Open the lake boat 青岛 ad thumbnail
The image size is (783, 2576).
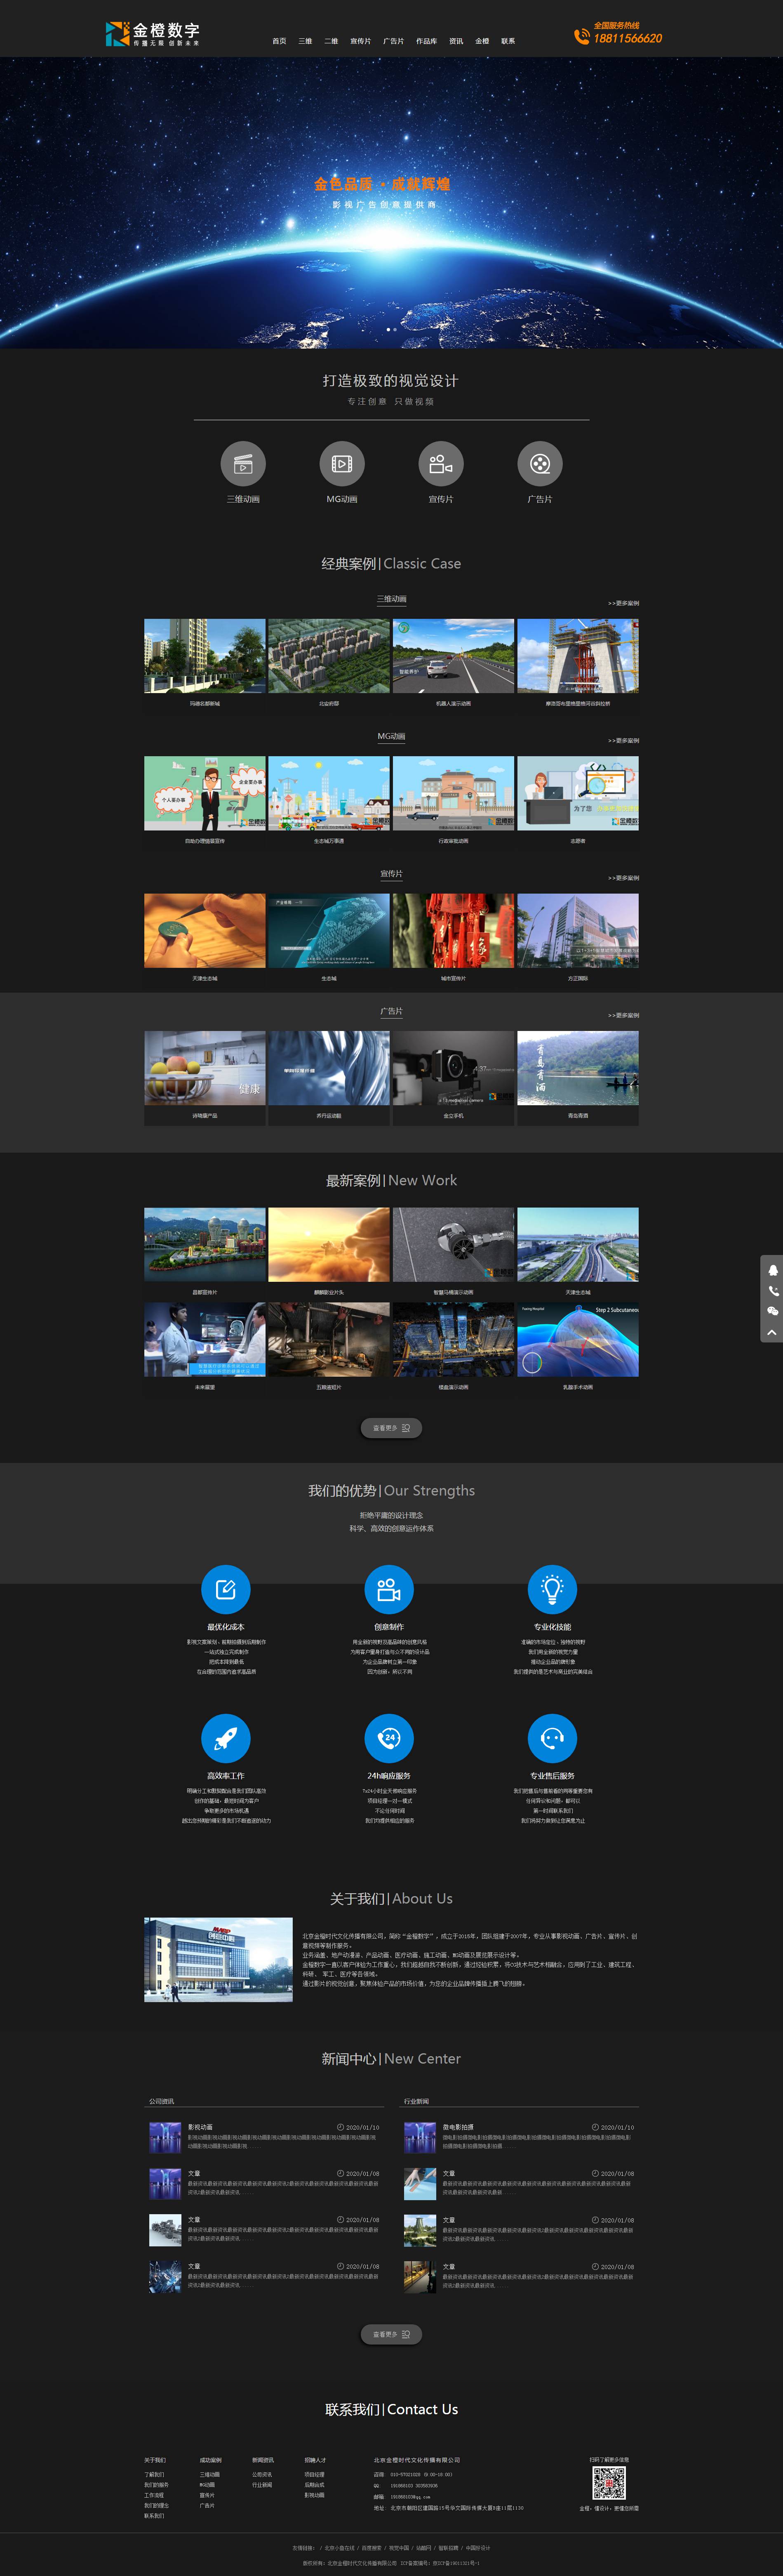click(578, 1068)
